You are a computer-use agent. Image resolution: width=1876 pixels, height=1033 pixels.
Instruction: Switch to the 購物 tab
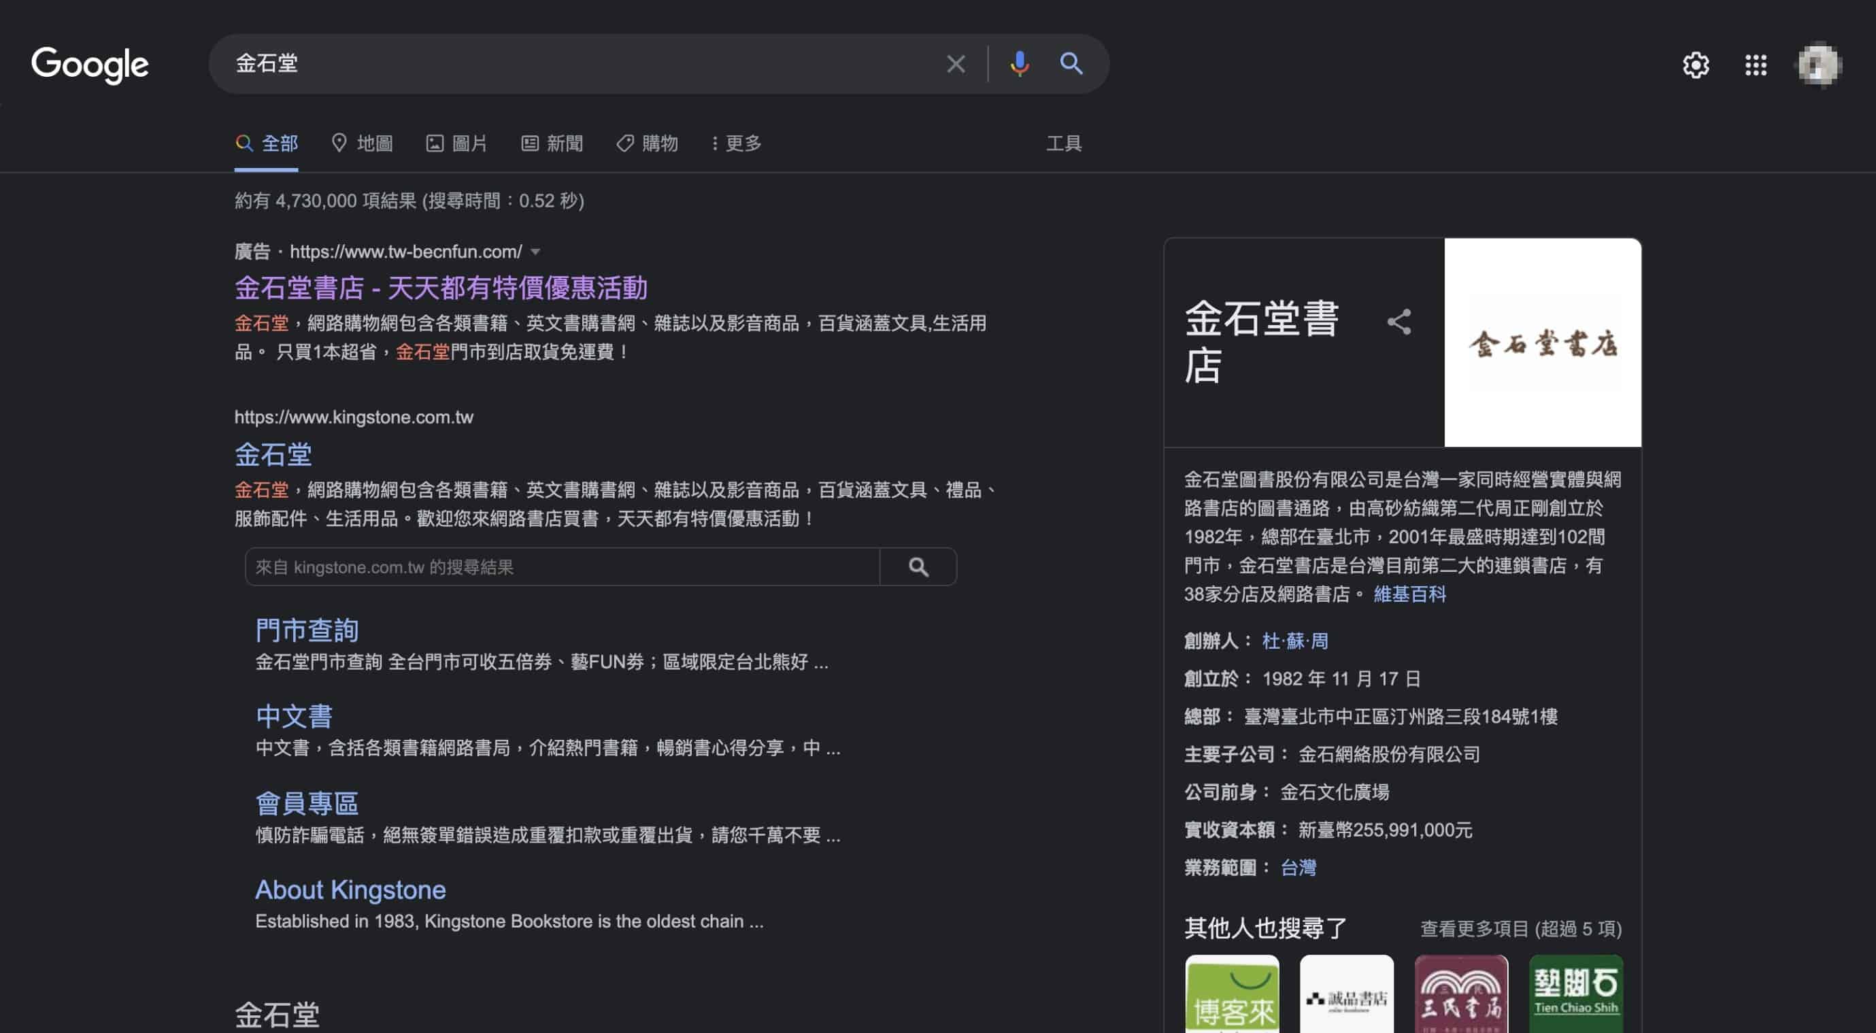[647, 143]
